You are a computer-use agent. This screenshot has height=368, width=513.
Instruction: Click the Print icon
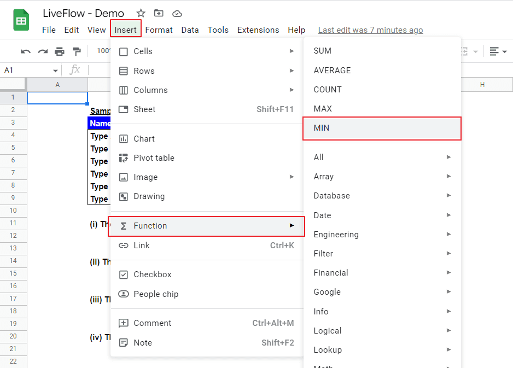pos(59,51)
